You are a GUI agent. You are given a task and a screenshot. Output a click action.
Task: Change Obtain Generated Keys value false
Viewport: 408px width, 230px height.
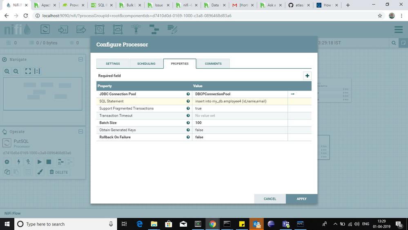click(x=240, y=130)
